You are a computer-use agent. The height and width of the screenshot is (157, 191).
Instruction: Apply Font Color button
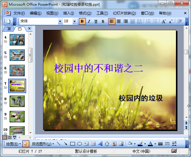pos(150,144)
